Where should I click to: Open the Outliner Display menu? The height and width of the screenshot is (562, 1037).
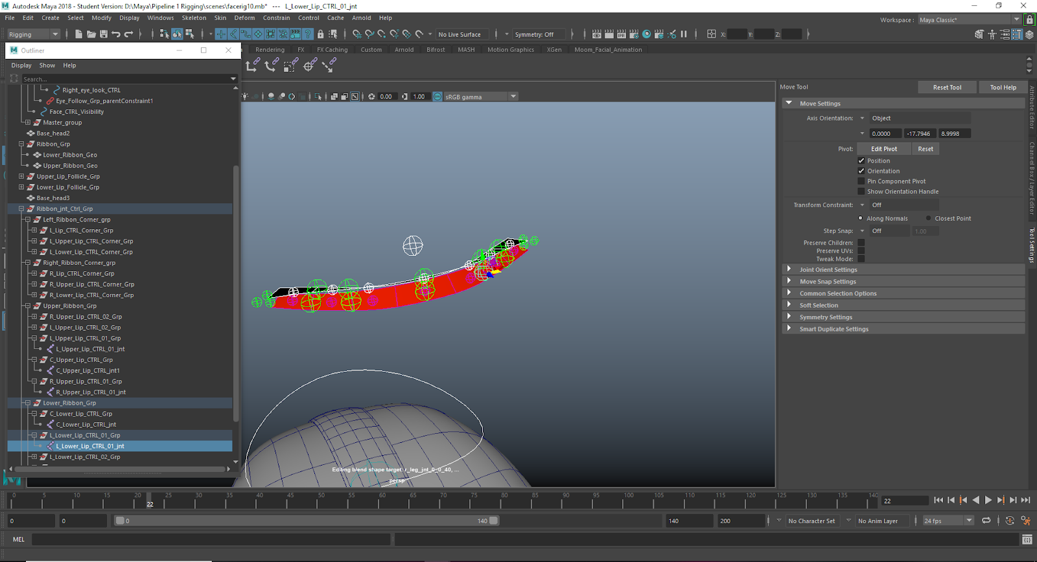tap(21, 65)
